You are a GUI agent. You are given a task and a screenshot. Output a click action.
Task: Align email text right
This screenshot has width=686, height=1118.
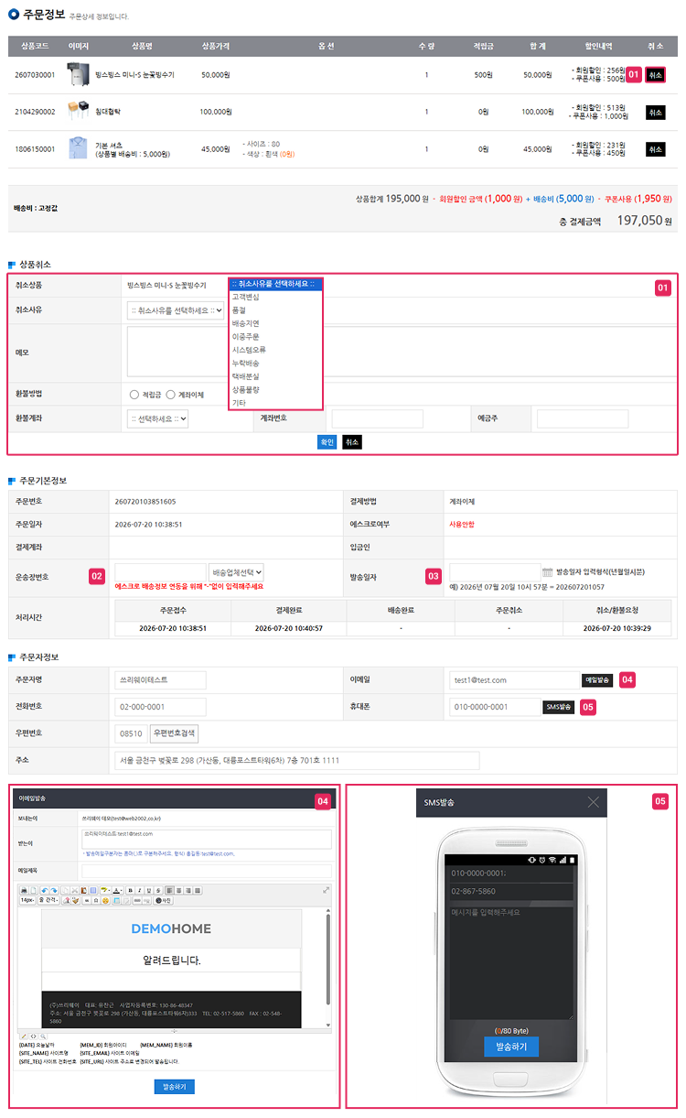(x=188, y=890)
